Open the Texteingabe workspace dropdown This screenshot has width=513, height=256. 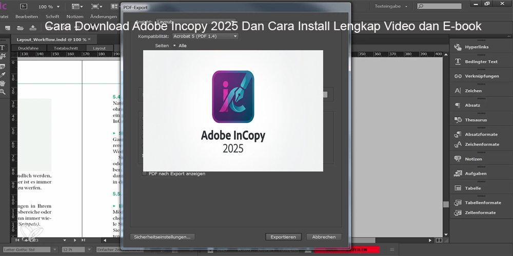tap(391, 6)
